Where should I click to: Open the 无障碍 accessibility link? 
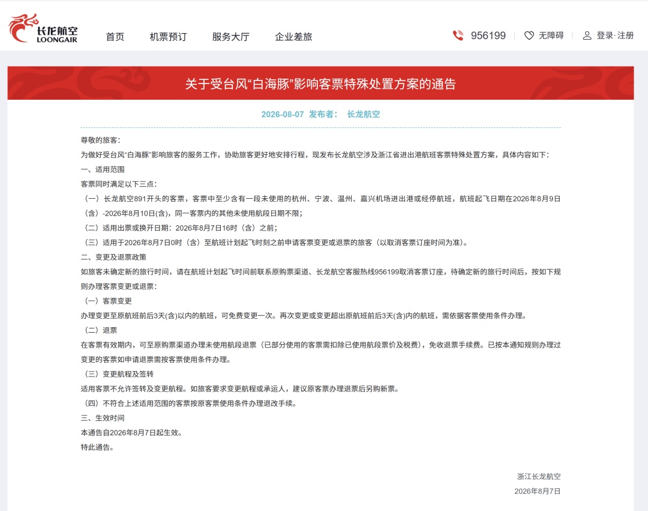click(551, 35)
